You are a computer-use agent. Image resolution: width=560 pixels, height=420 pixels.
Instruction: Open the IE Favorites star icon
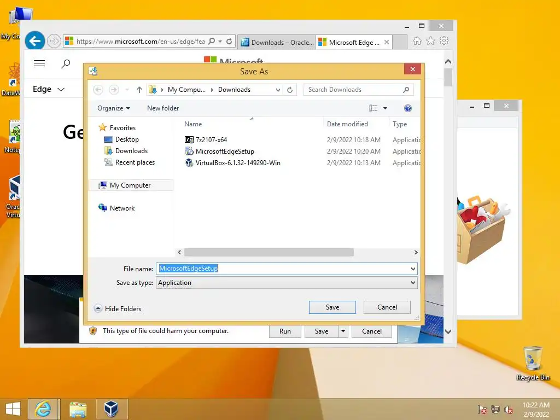(430, 41)
